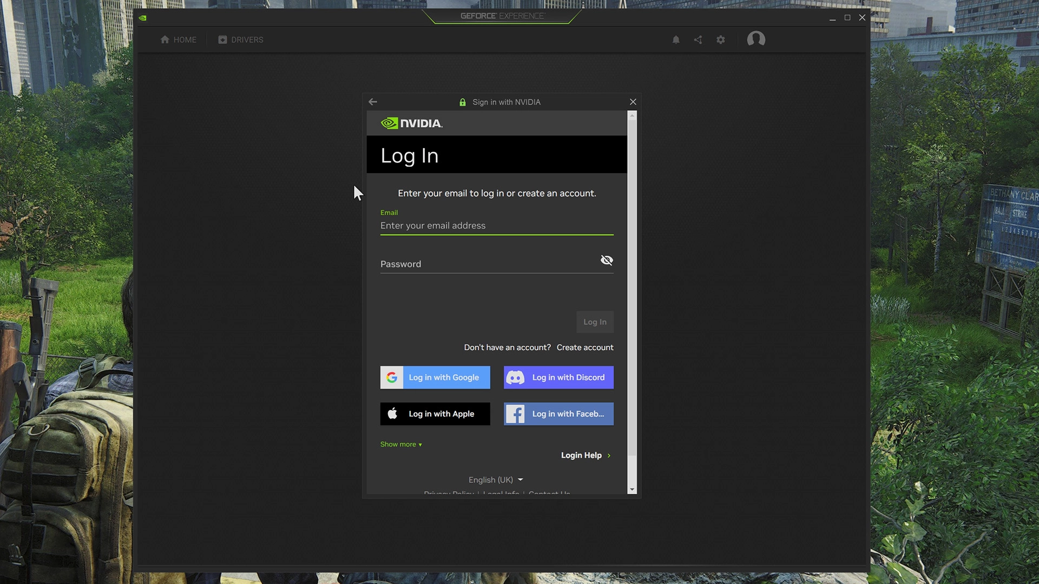Click the back arrow in sign-in dialog

point(373,102)
